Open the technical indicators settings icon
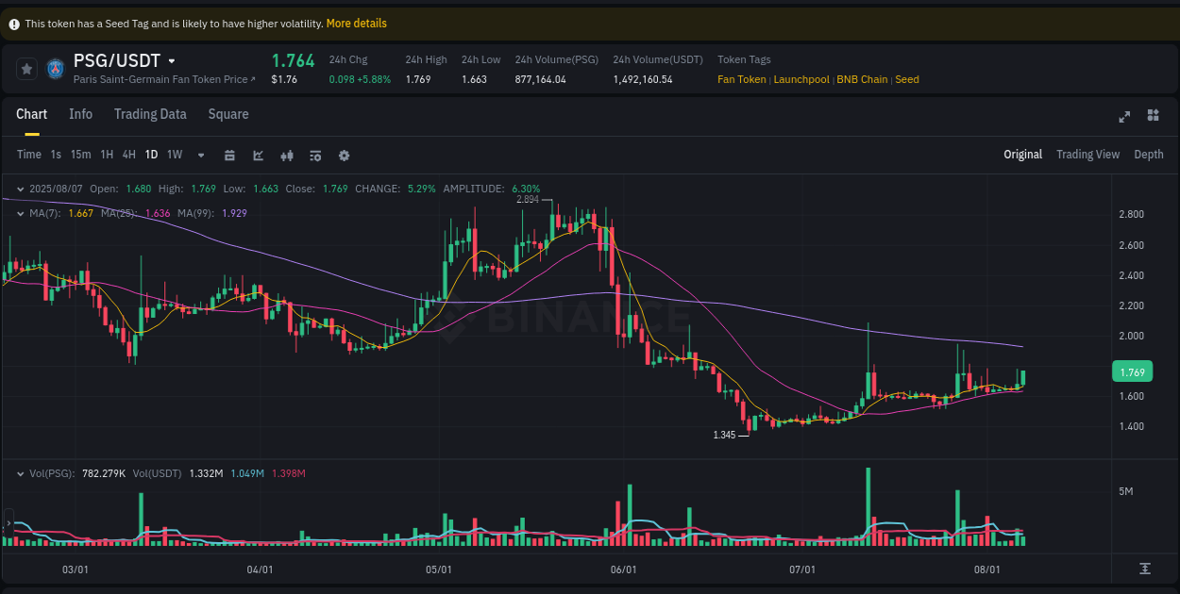 (x=315, y=155)
